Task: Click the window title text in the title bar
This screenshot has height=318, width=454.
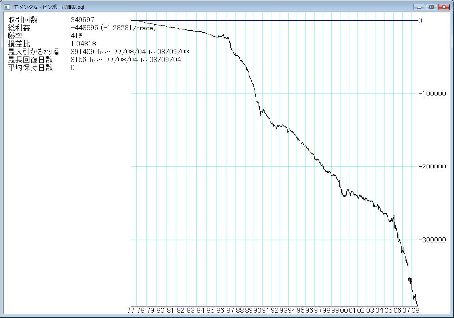Action: click(48, 7)
